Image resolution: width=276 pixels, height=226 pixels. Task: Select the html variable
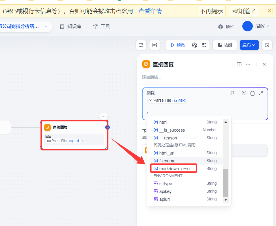coord(186,122)
